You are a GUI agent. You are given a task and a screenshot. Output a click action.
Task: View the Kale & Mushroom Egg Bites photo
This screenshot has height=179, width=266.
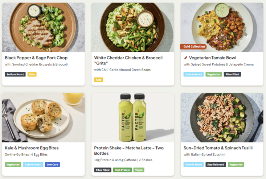(44, 117)
